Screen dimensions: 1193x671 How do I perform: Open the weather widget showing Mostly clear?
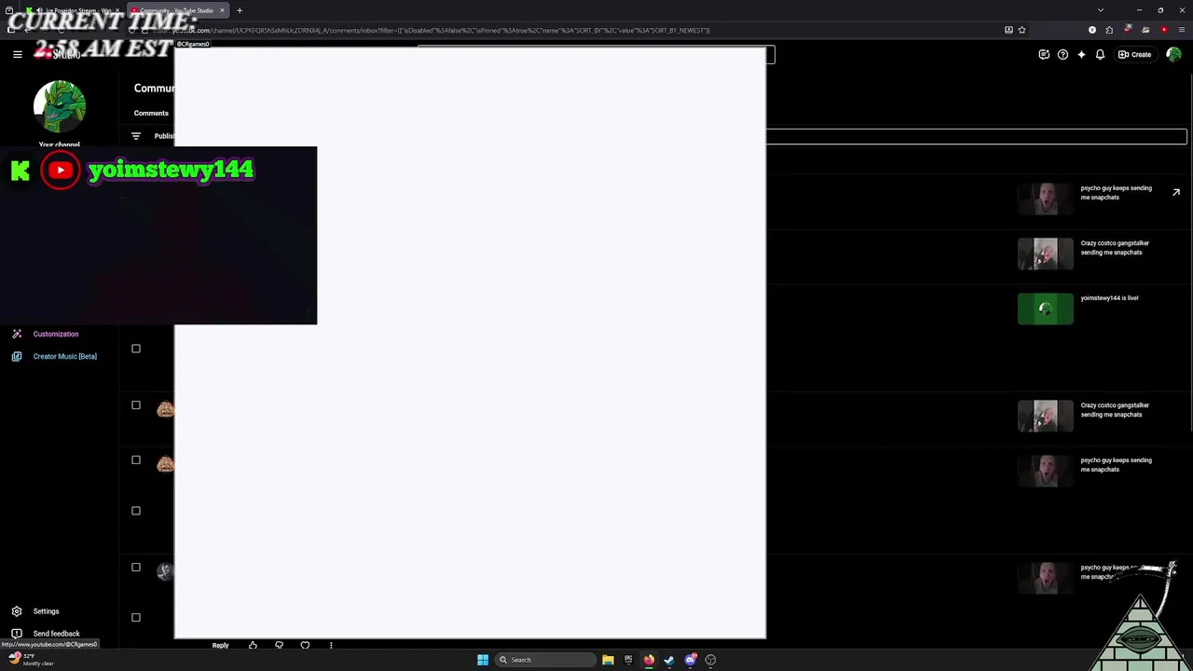30,660
